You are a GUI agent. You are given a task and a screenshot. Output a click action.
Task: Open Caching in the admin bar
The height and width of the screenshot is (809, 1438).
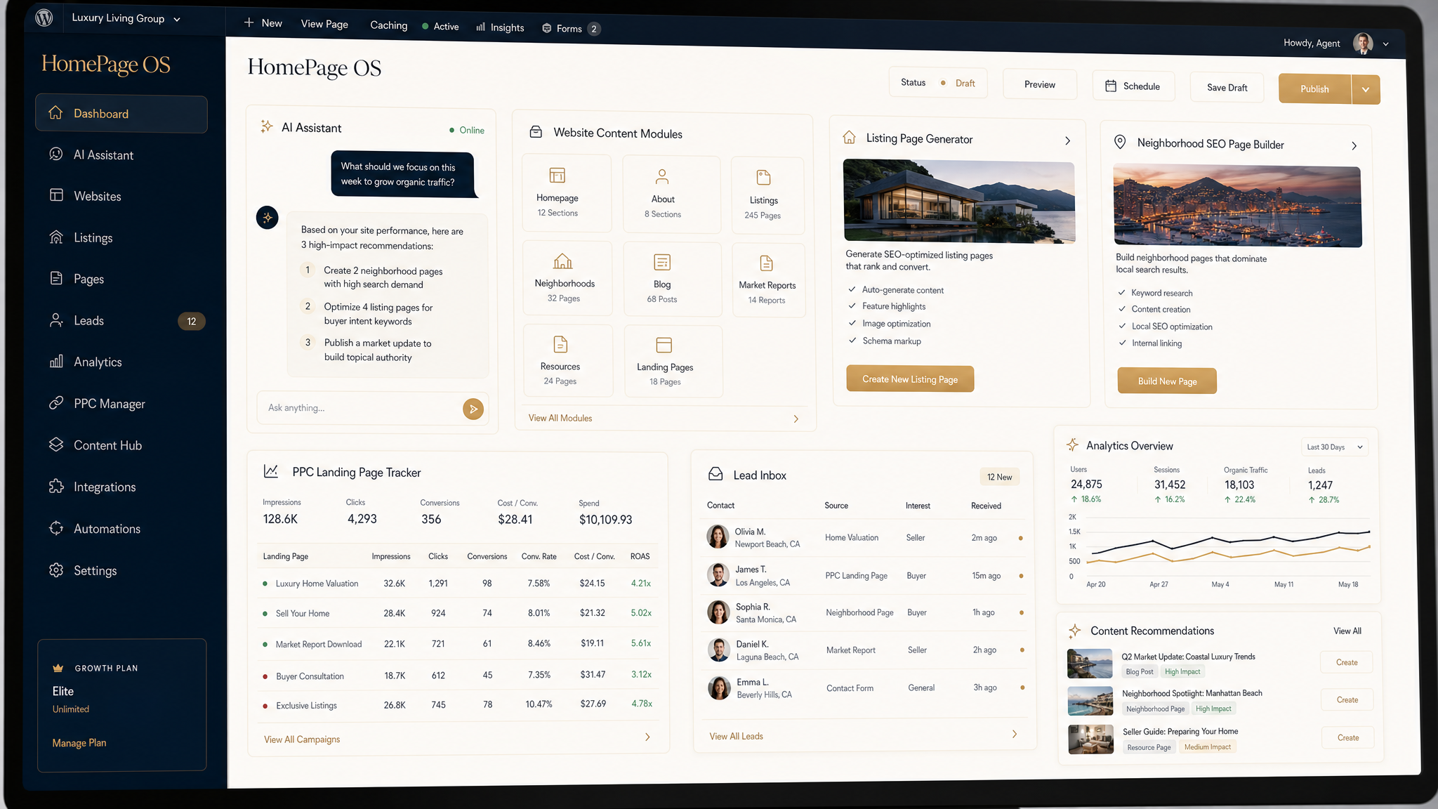point(388,25)
